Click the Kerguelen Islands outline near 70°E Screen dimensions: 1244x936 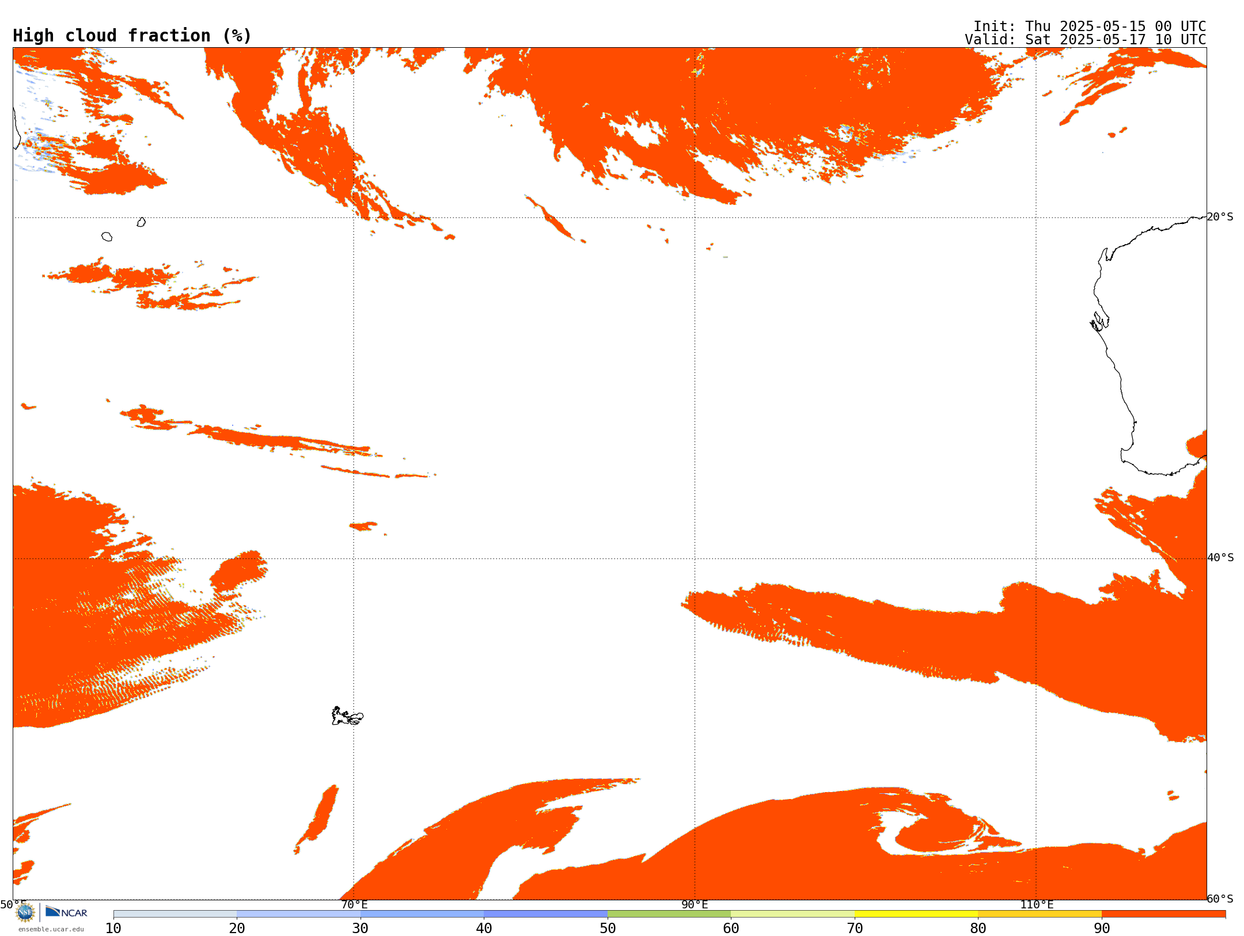(347, 716)
